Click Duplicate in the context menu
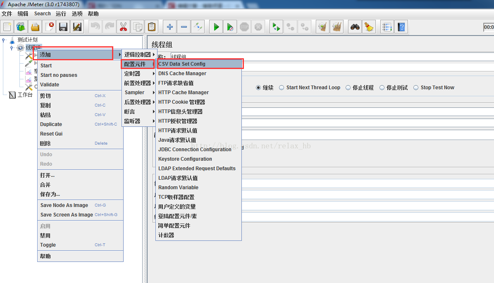 coord(80,124)
